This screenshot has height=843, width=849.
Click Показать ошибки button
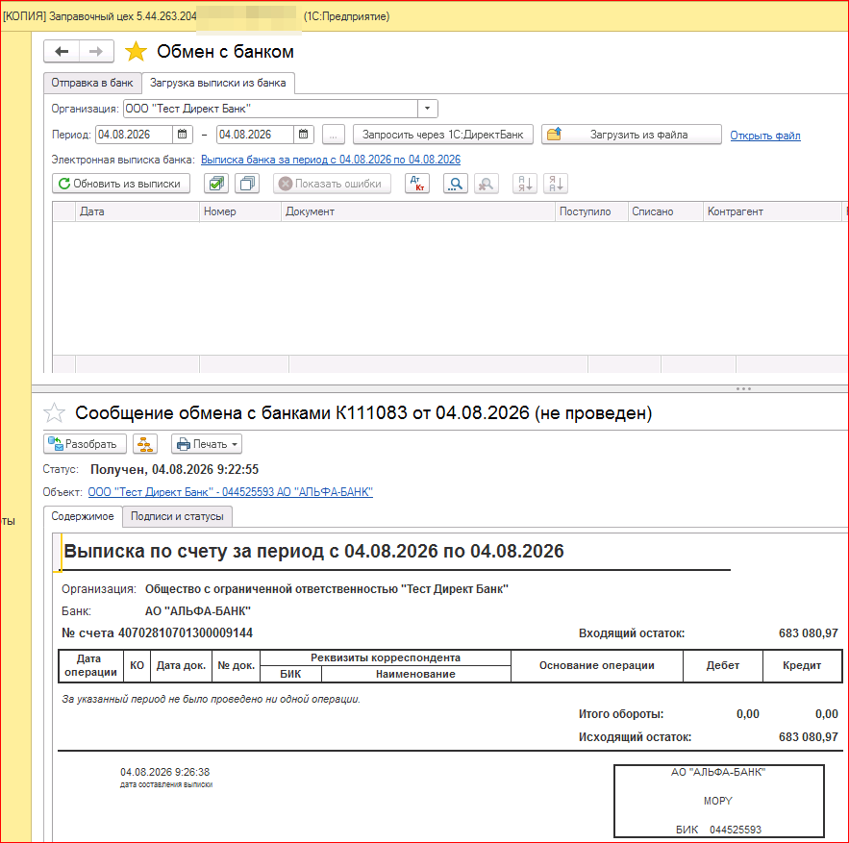pyautogui.click(x=332, y=184)
